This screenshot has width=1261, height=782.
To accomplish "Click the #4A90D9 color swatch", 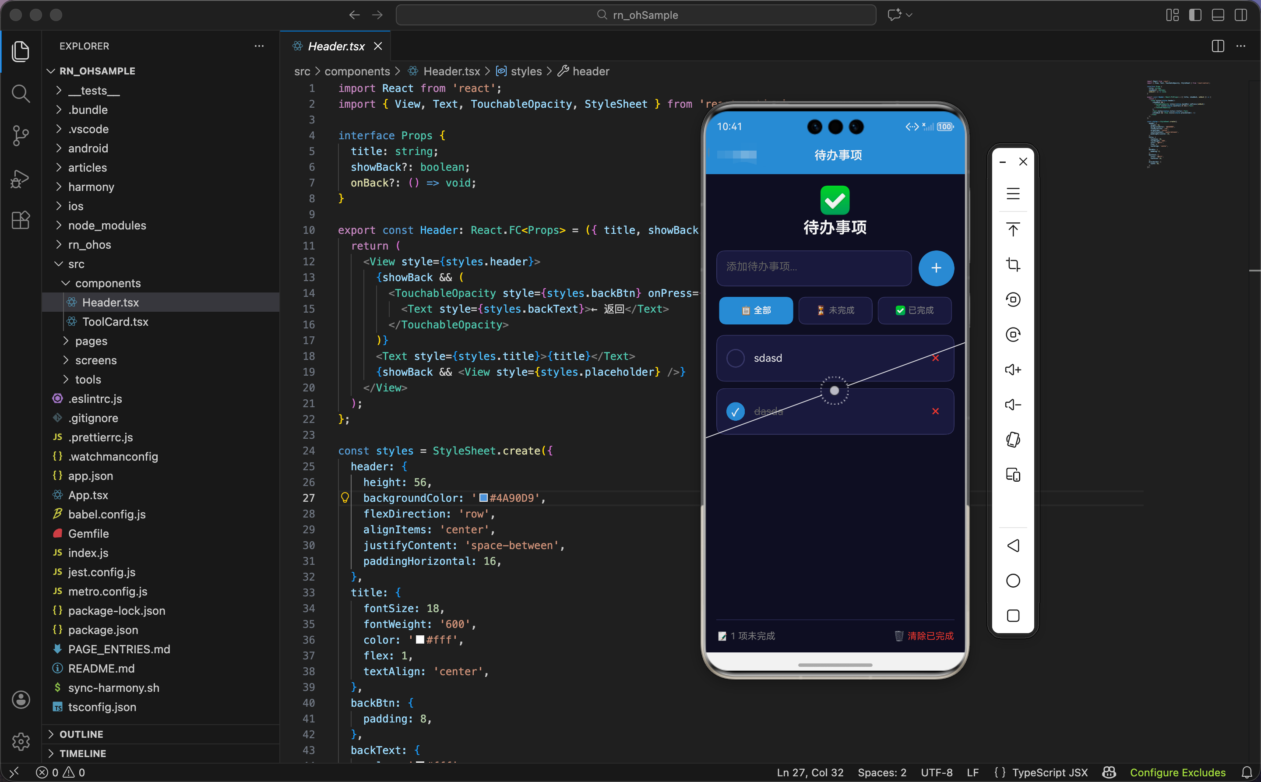I will point(483,497).
